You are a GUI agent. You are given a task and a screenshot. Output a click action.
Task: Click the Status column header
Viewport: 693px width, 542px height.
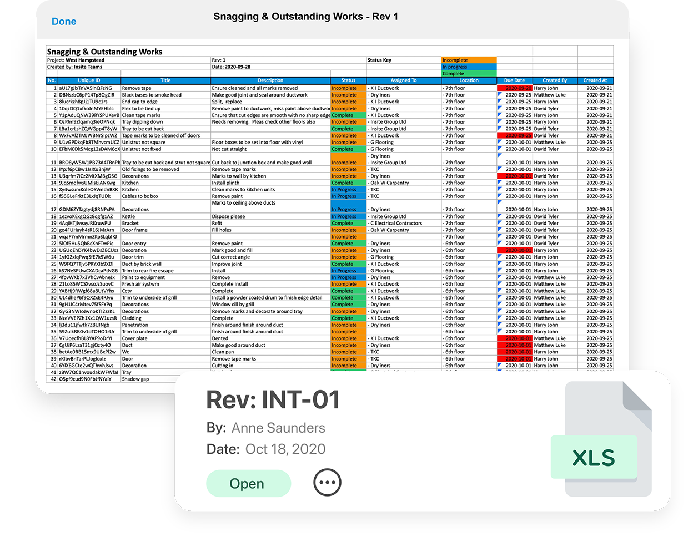[x=348, y=80]
